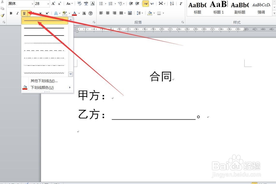
Task: Open the font color picker
Action: (x=75, y=13)
